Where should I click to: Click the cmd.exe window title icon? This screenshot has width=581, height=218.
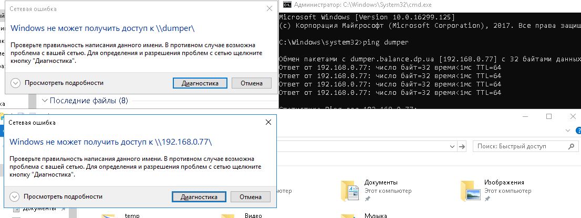[x=287, y=5]
